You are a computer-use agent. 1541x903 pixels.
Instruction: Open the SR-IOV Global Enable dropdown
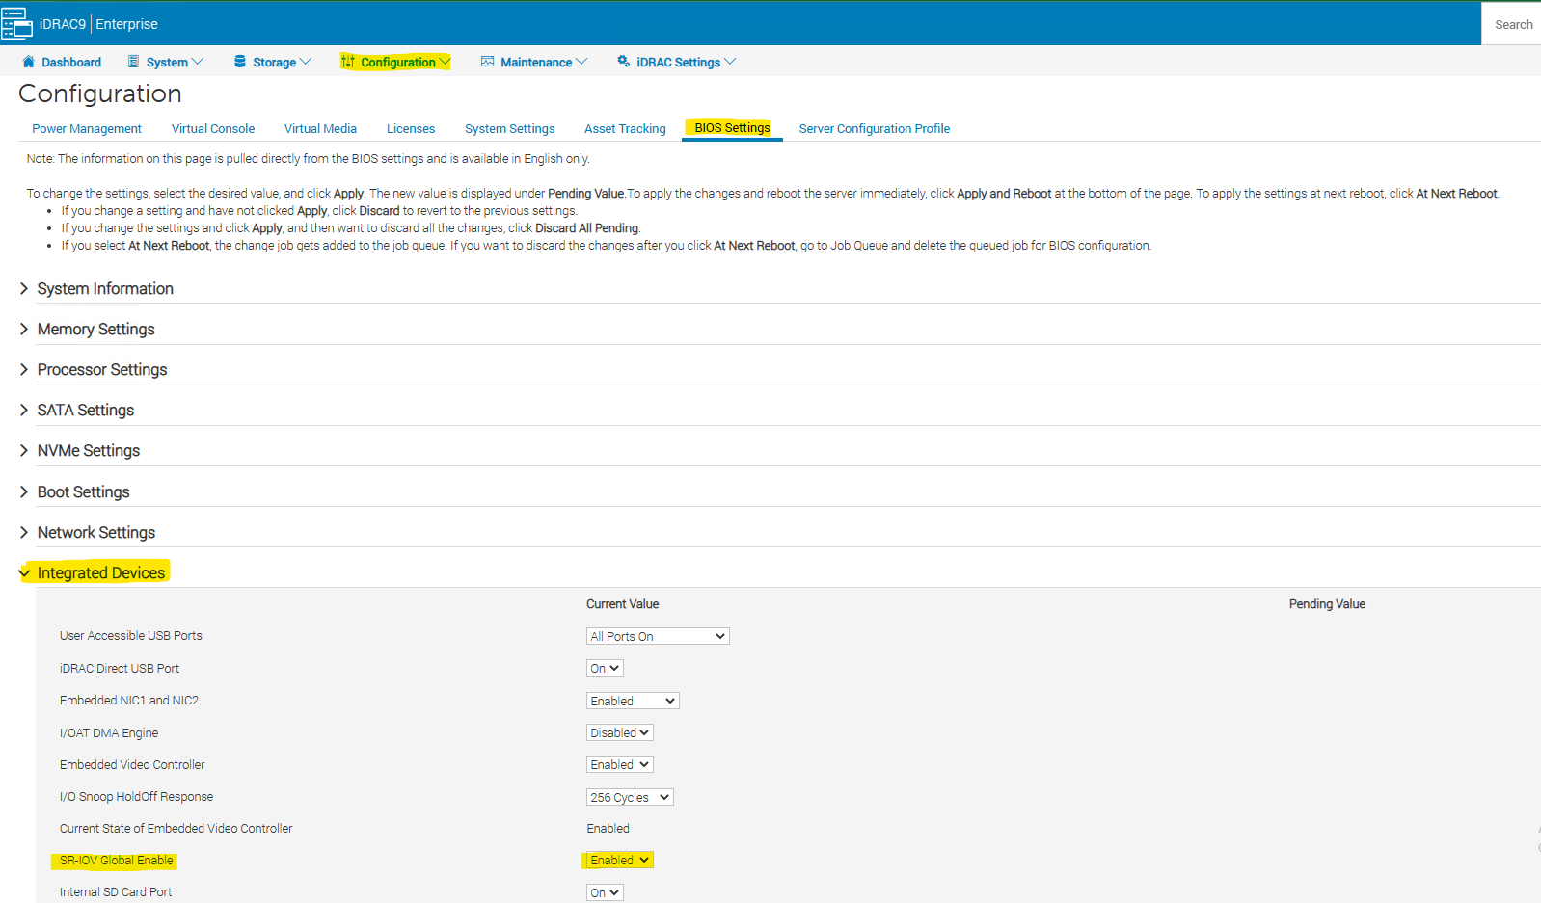tap(620, 860)
